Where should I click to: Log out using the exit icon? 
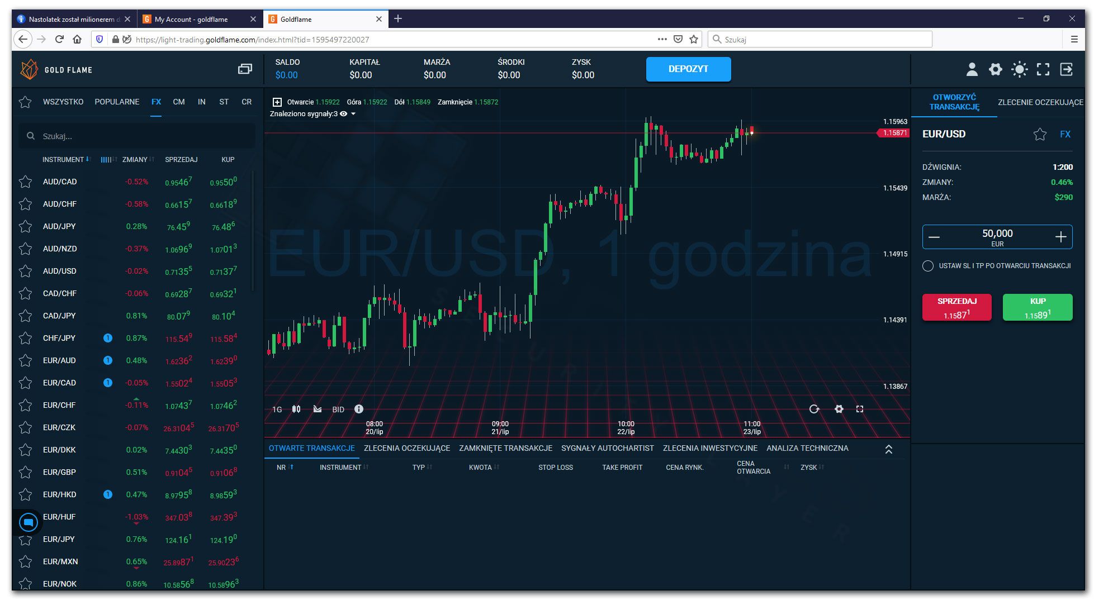1066,69
